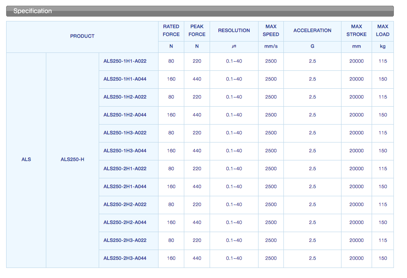Click the ALS250-2H1-A044 product name

[x=125, y=187]
